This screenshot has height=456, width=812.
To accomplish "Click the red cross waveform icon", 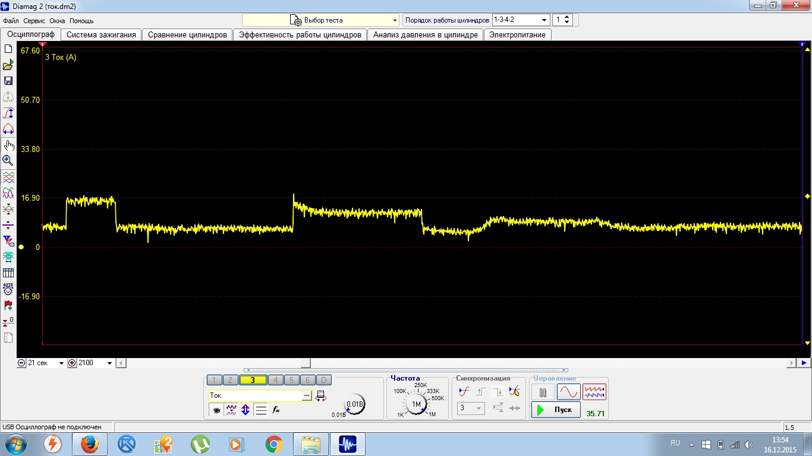I will click(8, 209).
